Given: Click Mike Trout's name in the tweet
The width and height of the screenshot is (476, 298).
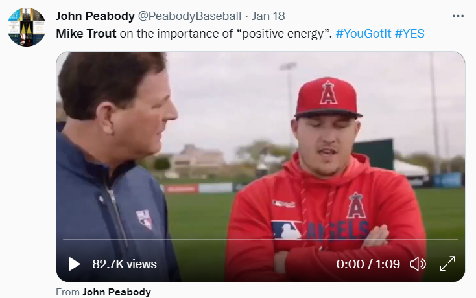Looking at the screenshot, I should [86, 34].
